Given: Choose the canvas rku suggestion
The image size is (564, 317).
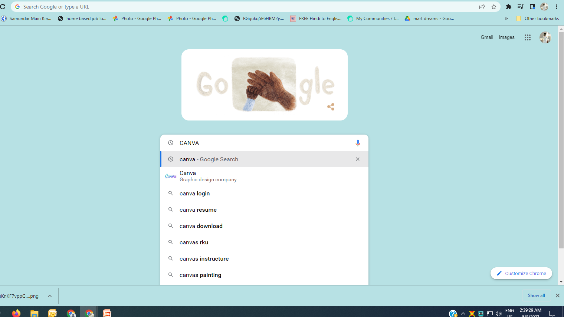Looking at the screenshot, I should tap(264, 242).
